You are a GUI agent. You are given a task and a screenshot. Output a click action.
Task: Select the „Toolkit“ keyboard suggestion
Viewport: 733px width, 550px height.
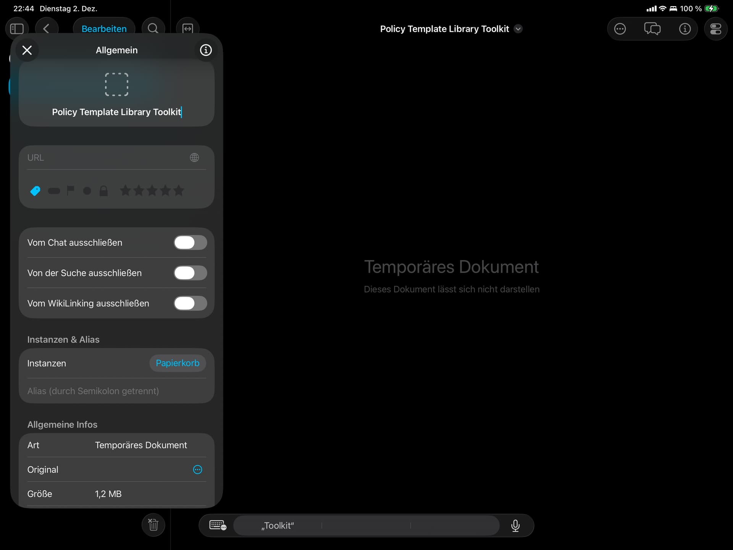(x=278, y=526)
